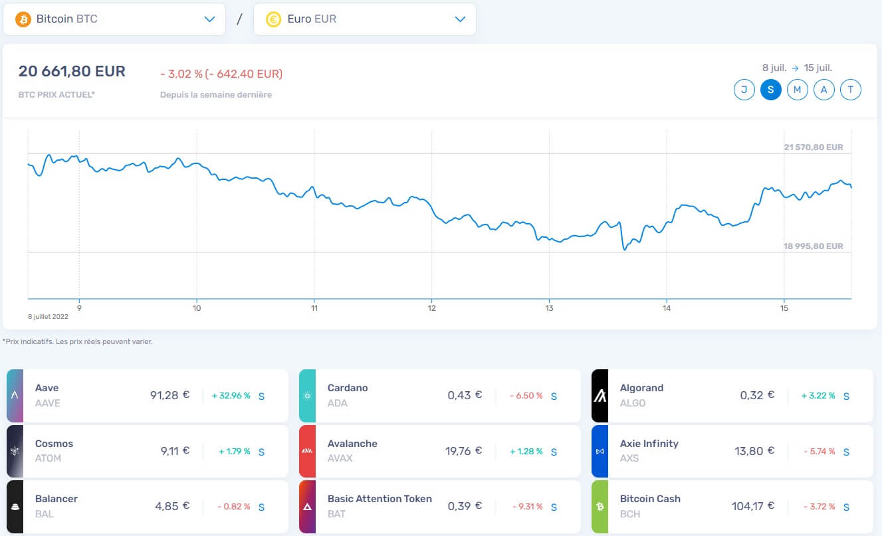Viewport: 882px width, 536px height.
Task: Click the chart axis label 13
Action: 549,308
